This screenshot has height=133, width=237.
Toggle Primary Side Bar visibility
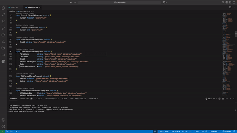click(227, 2)
